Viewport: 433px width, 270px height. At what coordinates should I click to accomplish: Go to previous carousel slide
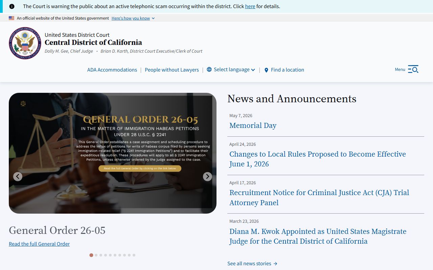coord(18,177)
